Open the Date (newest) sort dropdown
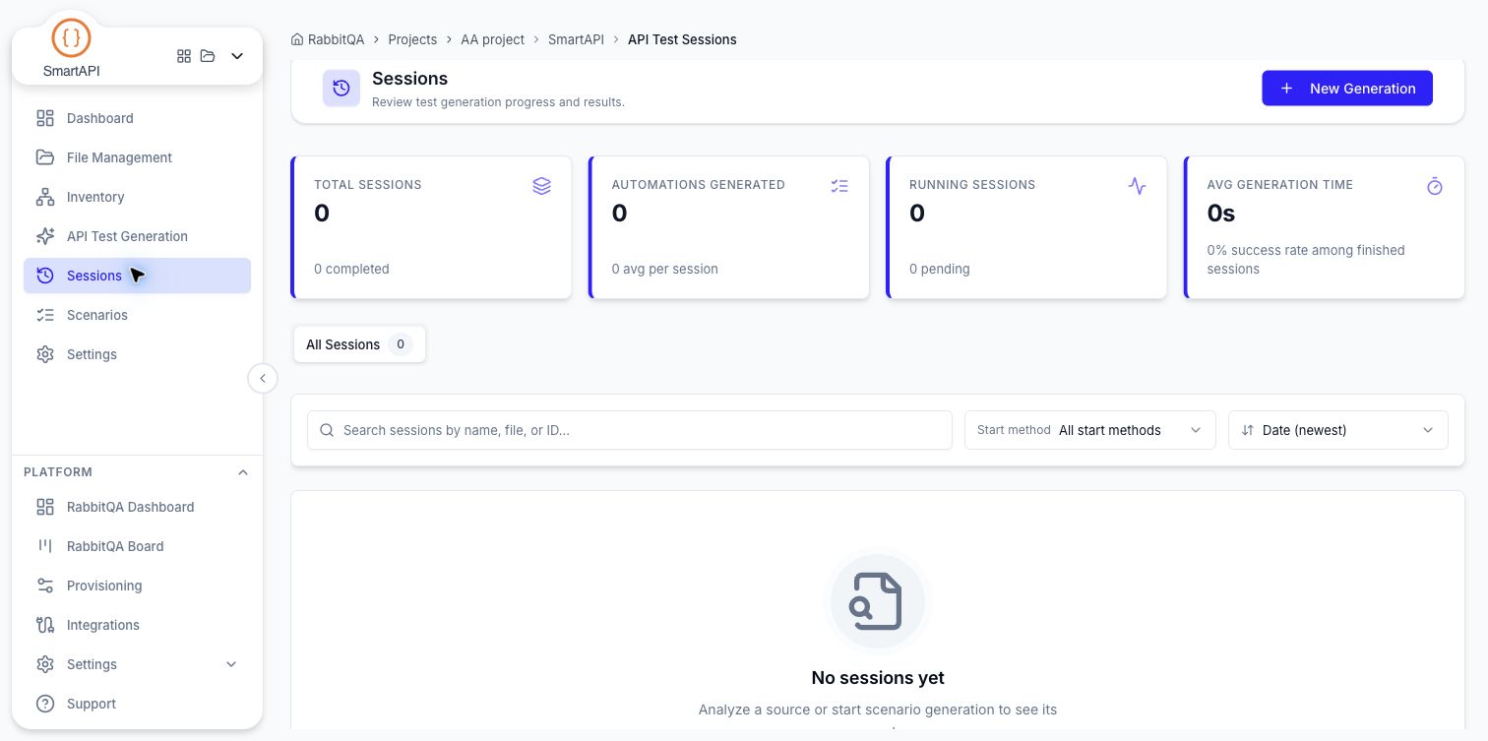Viewport: 1488px width, 741px height. point(1338,430)
